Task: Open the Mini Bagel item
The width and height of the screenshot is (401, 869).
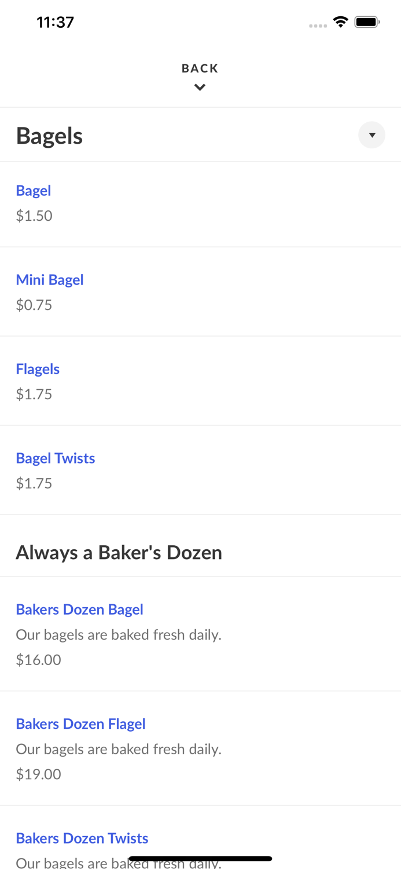Action: pos(50,279)
